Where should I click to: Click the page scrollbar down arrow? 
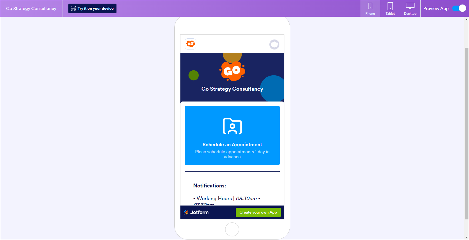tap(466, 237)
